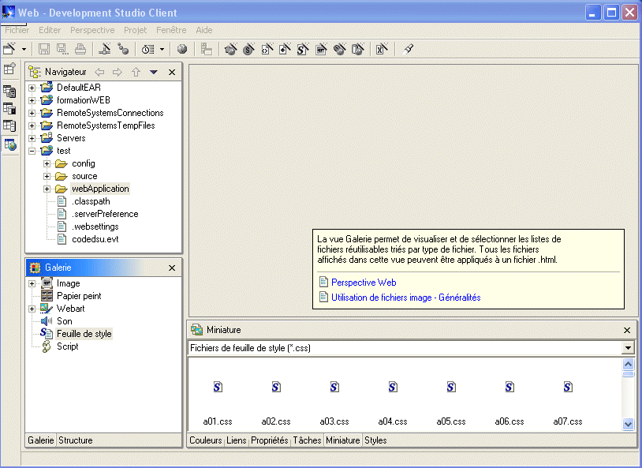Image resolution: width=642 pixels, height=468 pixels.
Task: Click the Print toolbar icon
Action: pos(80,49)
